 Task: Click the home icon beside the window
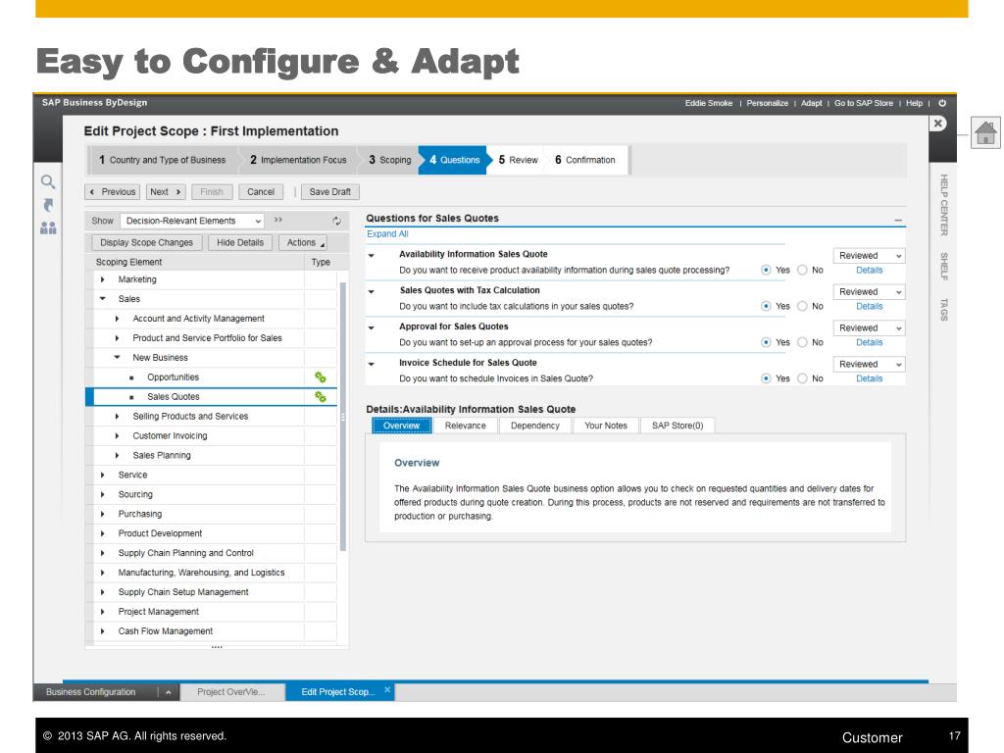coord(985,133)
